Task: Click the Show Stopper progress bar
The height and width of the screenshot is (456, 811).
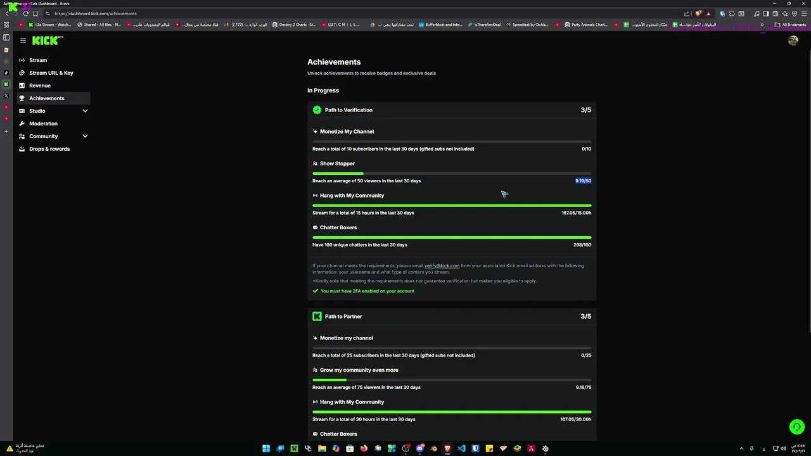Action: [452, 174]
